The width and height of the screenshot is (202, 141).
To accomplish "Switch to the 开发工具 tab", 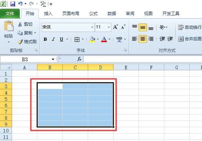I will click(171, 14).
